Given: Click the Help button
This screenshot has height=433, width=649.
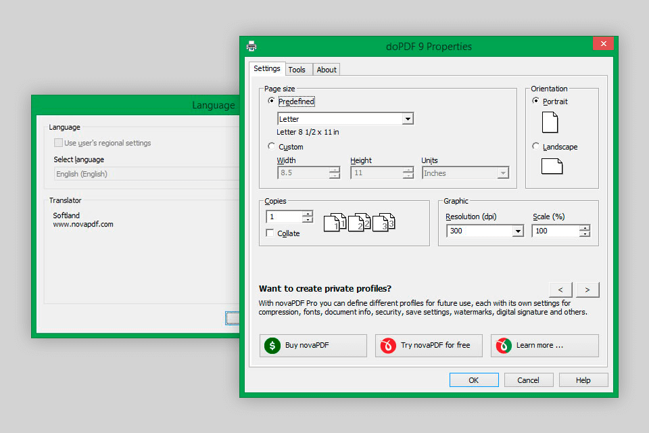Looking at the screenshot, I should click(583, 380).
